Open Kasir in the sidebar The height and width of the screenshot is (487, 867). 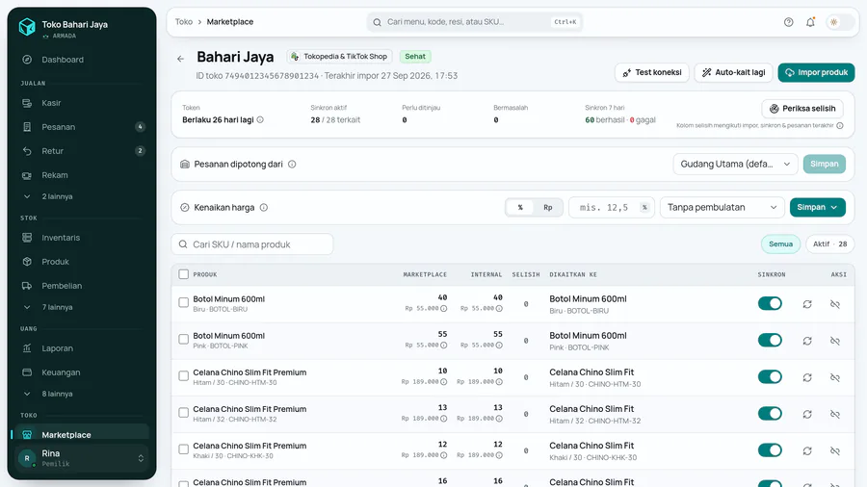coord(82,103)
